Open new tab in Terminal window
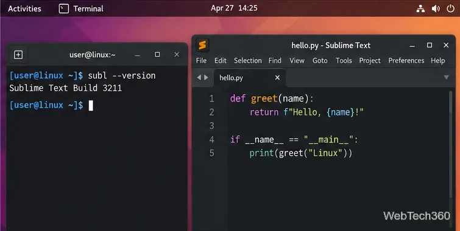This screenshot has width=460, height=231. pos(18,55)
